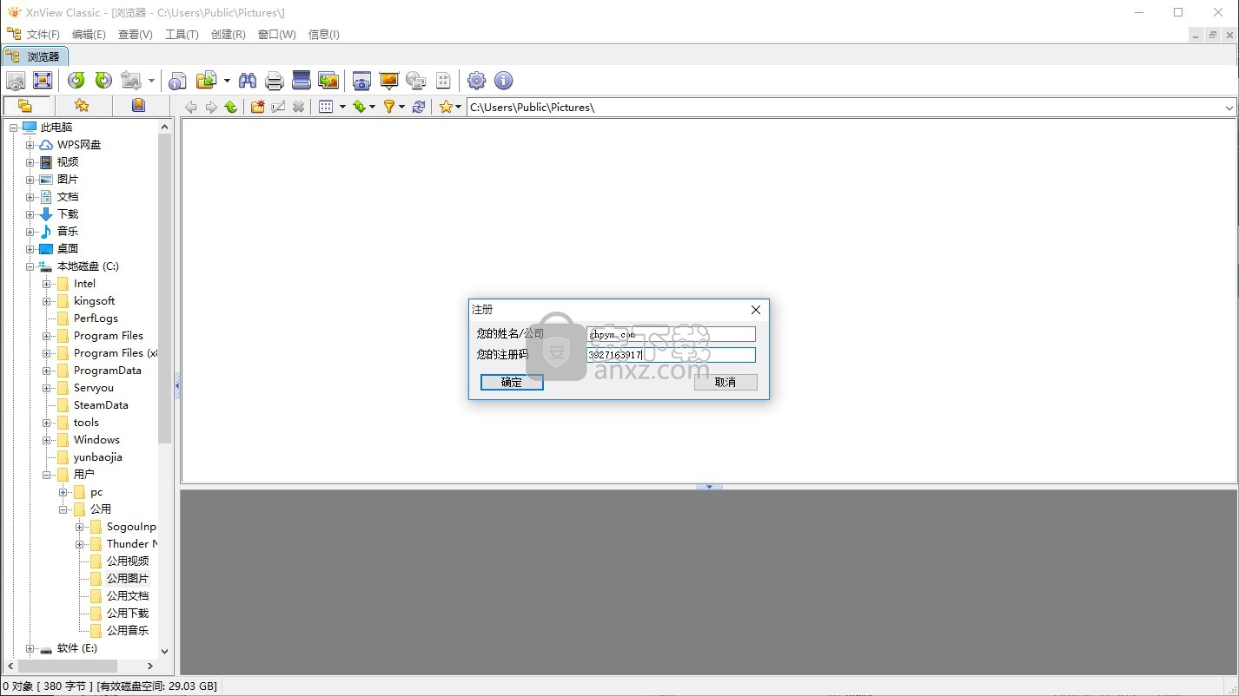Click the open image viewer icon
This screenshot has height=696, width=1239.
[x=16, y=81]
